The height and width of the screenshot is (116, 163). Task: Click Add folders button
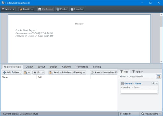tap(12, 72)
